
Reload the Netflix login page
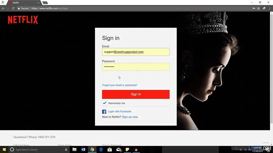[x=13, y=8]
